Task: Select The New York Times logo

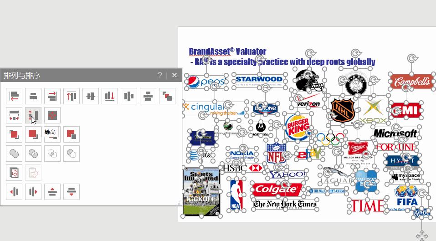Action: pos(285,204)
